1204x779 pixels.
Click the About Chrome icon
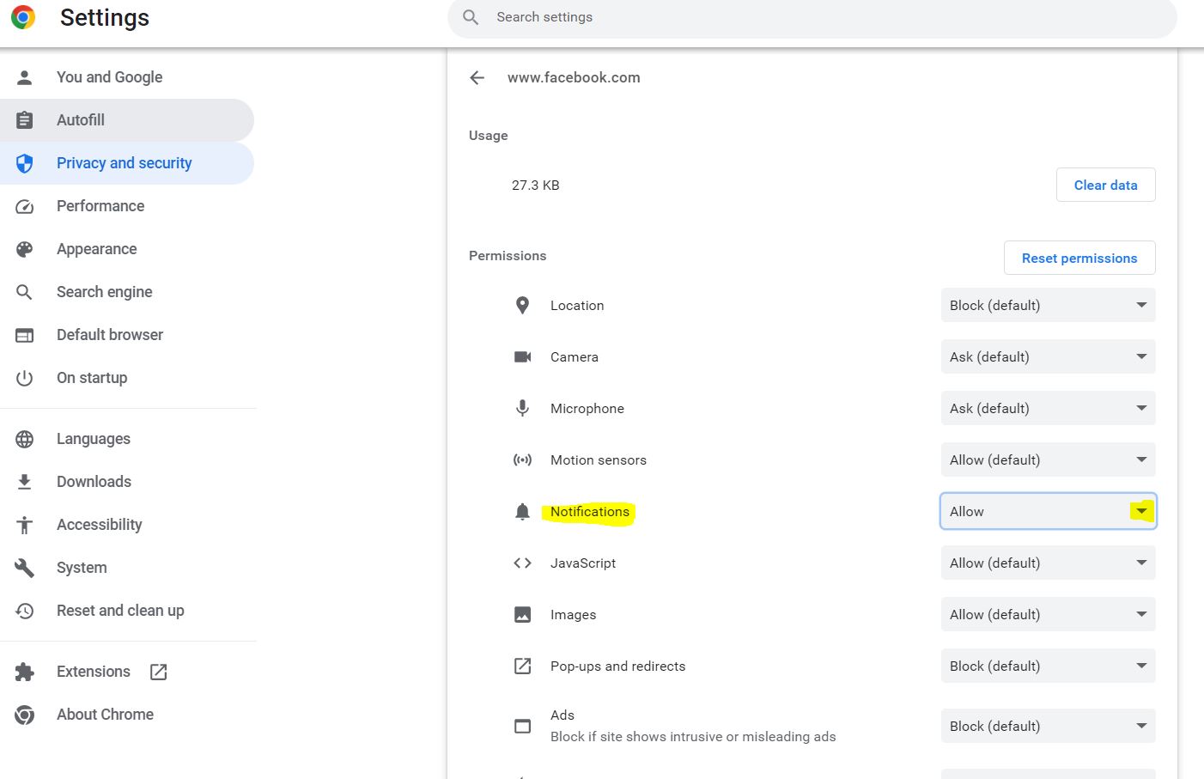25,715
